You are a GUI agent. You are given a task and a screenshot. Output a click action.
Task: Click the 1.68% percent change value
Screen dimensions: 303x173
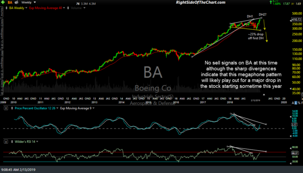click(276, 4)
